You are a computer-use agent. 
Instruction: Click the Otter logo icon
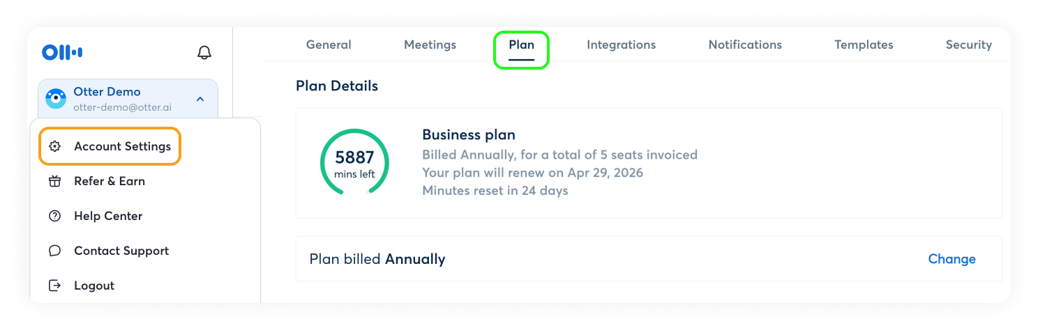click(x=62, y=52)
